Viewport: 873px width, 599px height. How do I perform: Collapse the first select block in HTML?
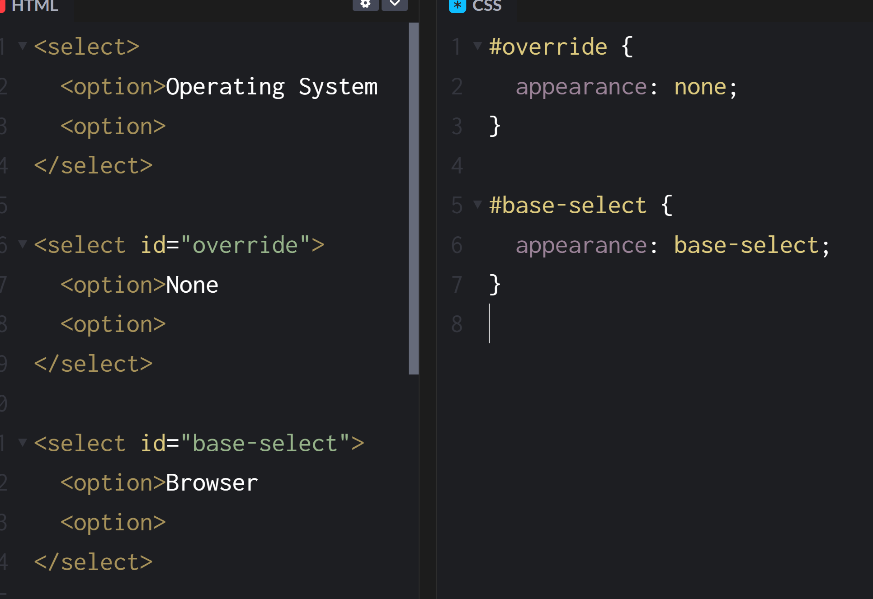[22, 46]
